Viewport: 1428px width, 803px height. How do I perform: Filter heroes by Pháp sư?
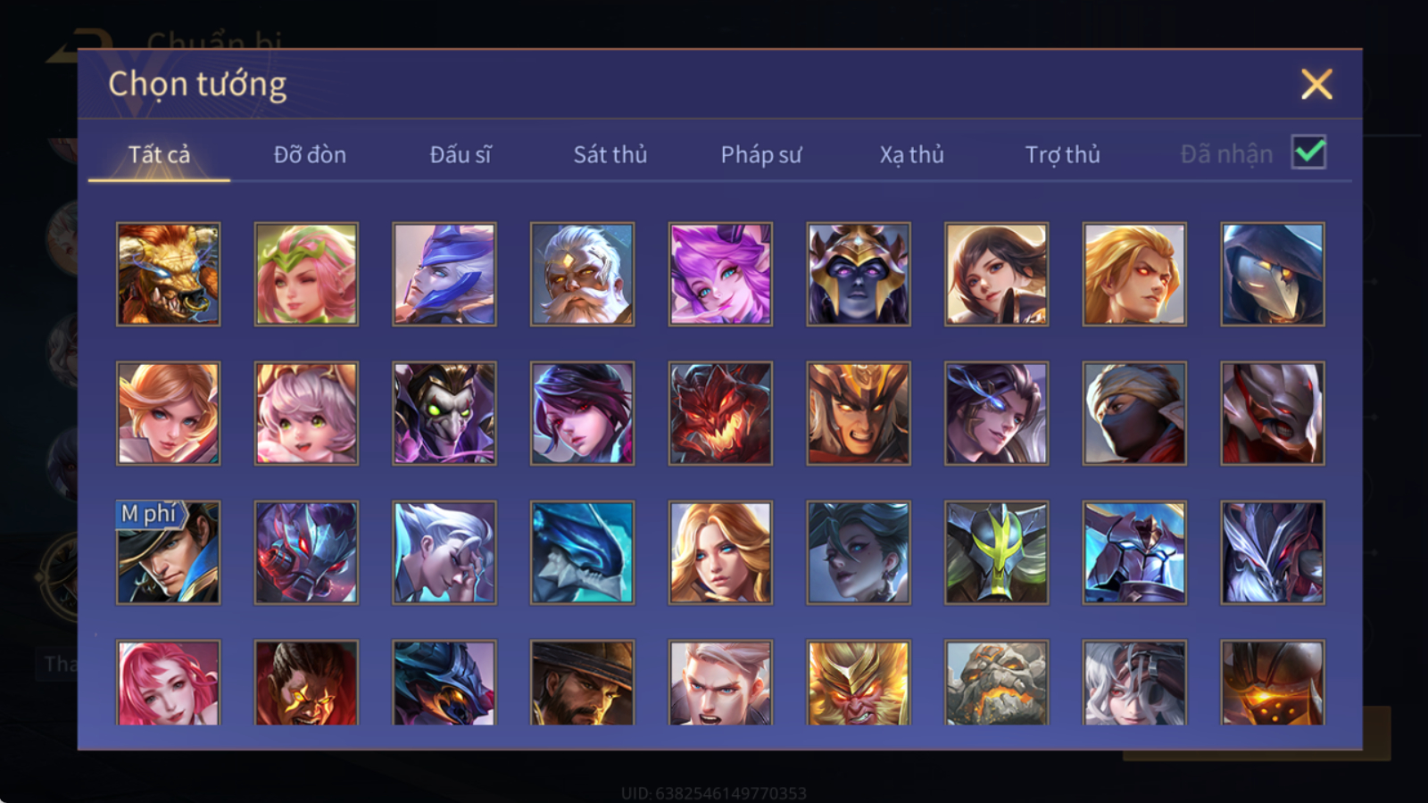(x=761, y=154)
